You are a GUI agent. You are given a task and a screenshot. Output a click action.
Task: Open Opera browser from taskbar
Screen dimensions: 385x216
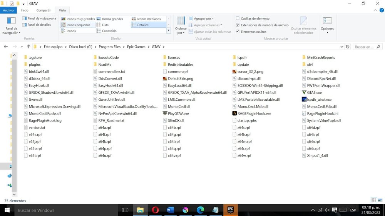[155, 210]
